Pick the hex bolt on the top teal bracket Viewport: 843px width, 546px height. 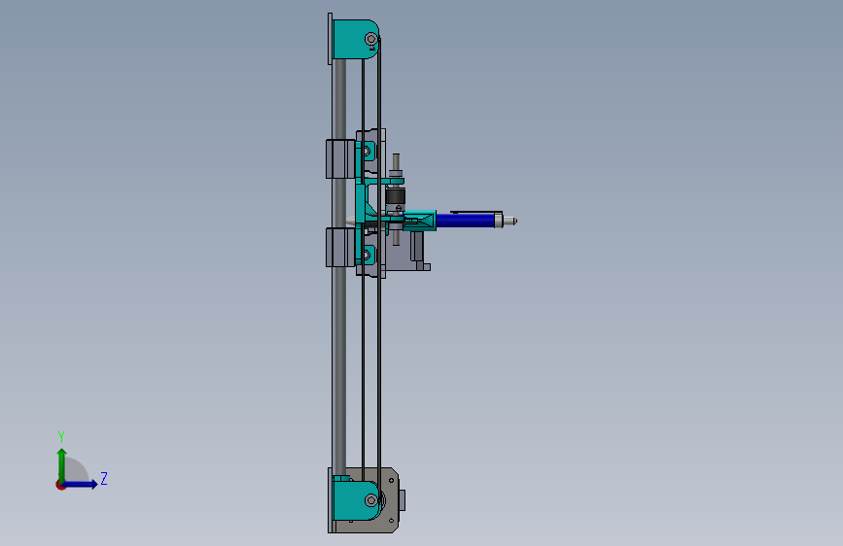pyautogui.click(x=371, y=39)
